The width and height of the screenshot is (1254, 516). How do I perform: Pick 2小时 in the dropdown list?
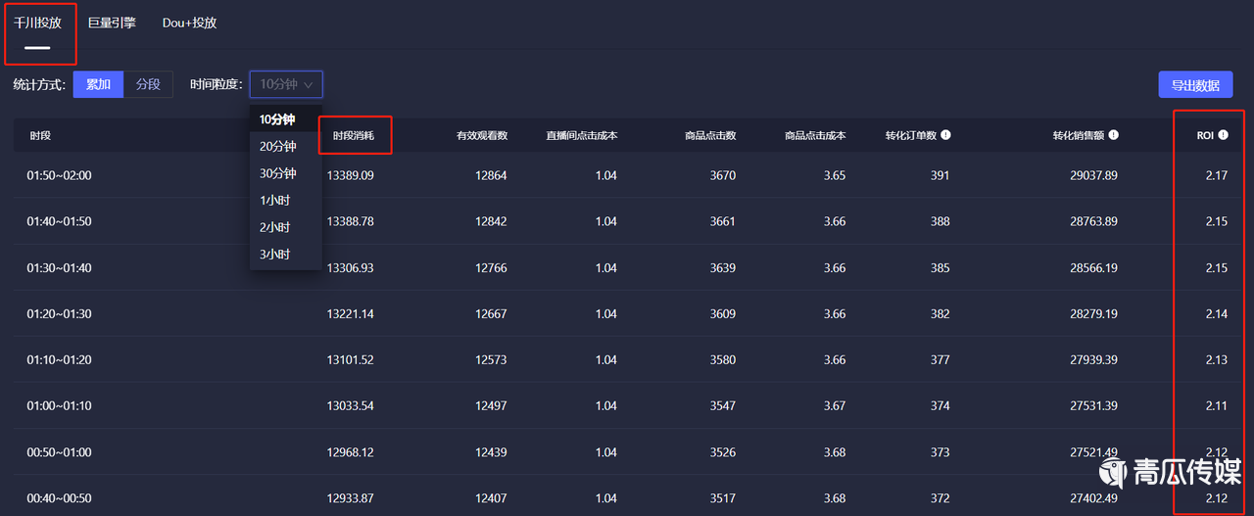click(275, 227)
